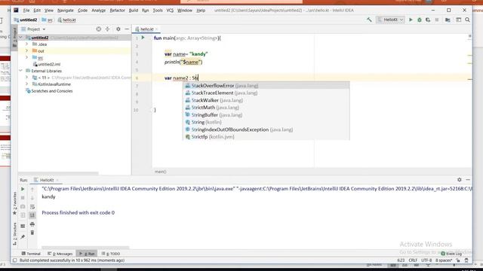Viewport: 483px width, 271px height.
Task: Open the VCS menu
Action: coord(170,10)
